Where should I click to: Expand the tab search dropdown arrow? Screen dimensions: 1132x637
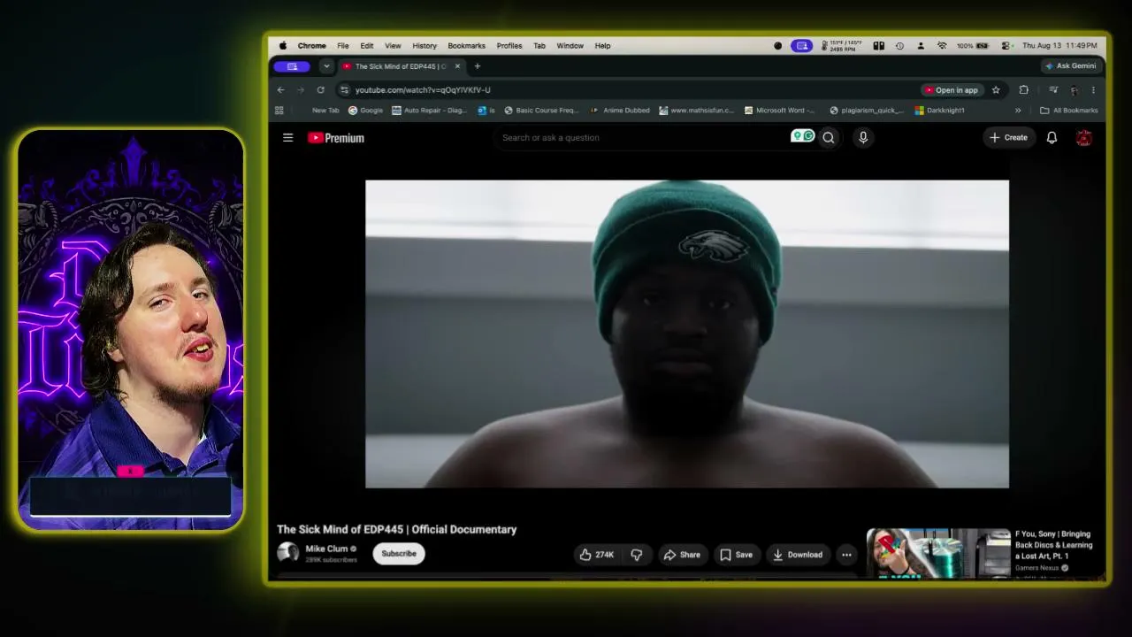click(326, 66)
